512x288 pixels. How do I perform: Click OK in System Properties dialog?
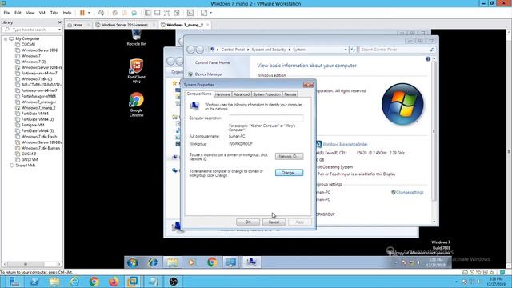[248, 222]
